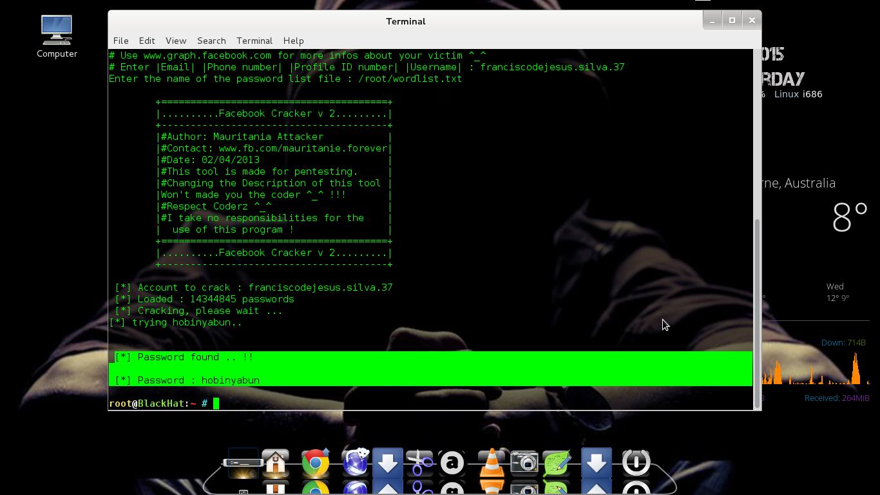The image size is (880, 495).
Task: Click the 'Received: 264MiB' network readout
Action: coord(837,398)
